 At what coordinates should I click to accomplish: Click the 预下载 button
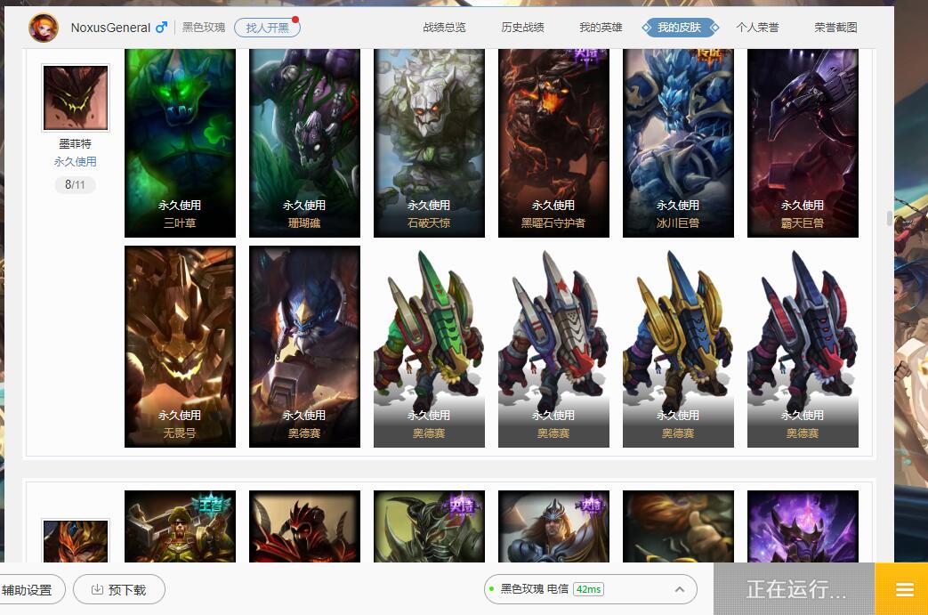coord(119,589)
